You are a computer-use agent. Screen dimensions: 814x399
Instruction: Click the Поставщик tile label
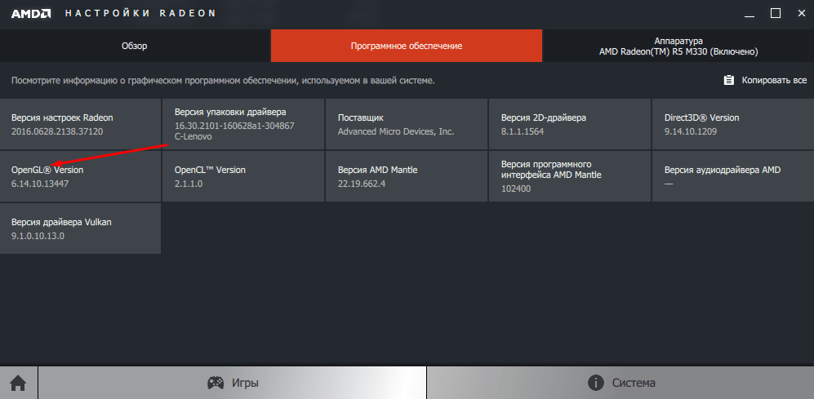pos(361,117)
